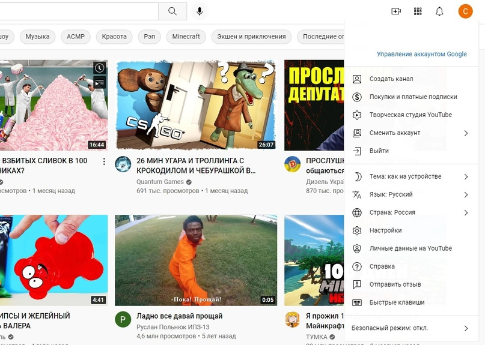Screen dimensions: 485x345
Task: Open Творческая студия YouTube
Action: click(x=412, y=115)
